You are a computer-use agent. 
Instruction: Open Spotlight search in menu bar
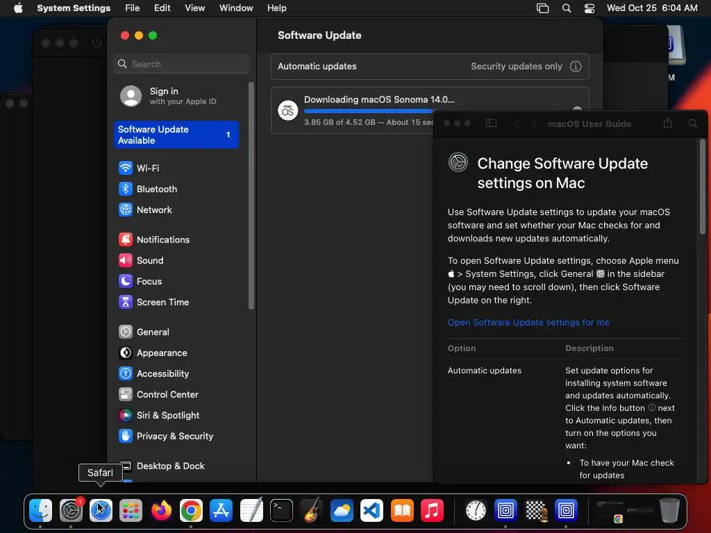[x=567, y=8]
